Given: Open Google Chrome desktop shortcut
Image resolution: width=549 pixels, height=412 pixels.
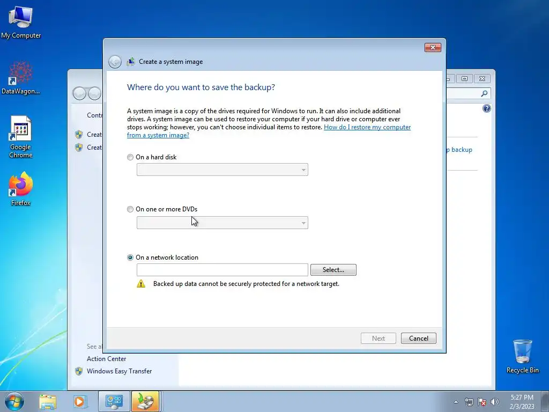Looking at the screenshot, I should (21, 137).
